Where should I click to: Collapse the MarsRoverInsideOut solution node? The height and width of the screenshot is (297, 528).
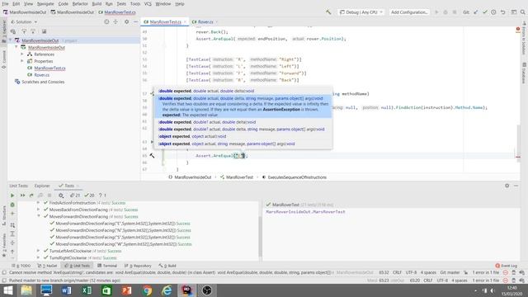coord(11,40)
